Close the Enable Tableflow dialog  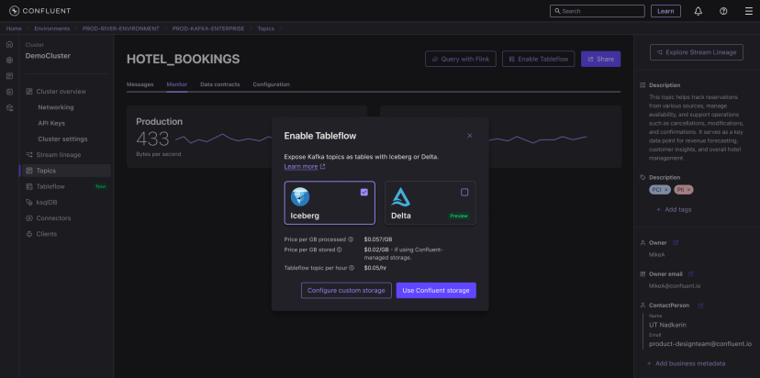tap(469, 136)
